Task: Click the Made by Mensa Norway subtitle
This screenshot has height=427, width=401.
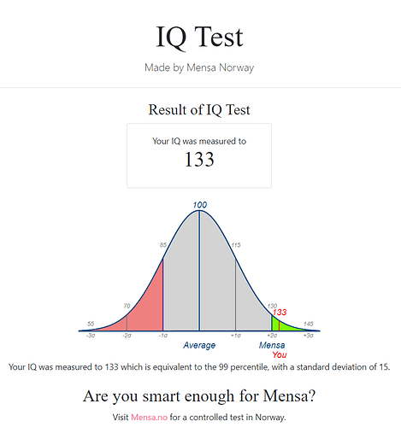Action: click(199, 67)
